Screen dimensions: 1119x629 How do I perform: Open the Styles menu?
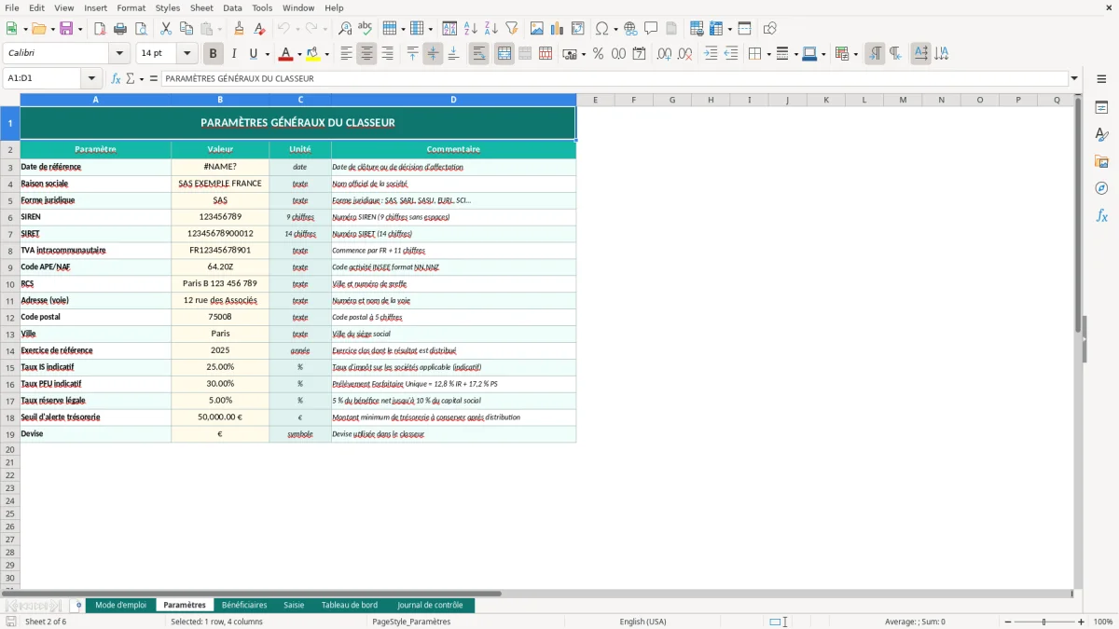[x=168, y=7]
